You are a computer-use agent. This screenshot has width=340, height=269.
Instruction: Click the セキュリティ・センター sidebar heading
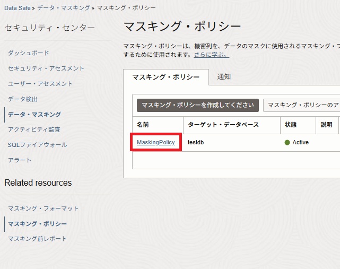click(x=50, y=28)
